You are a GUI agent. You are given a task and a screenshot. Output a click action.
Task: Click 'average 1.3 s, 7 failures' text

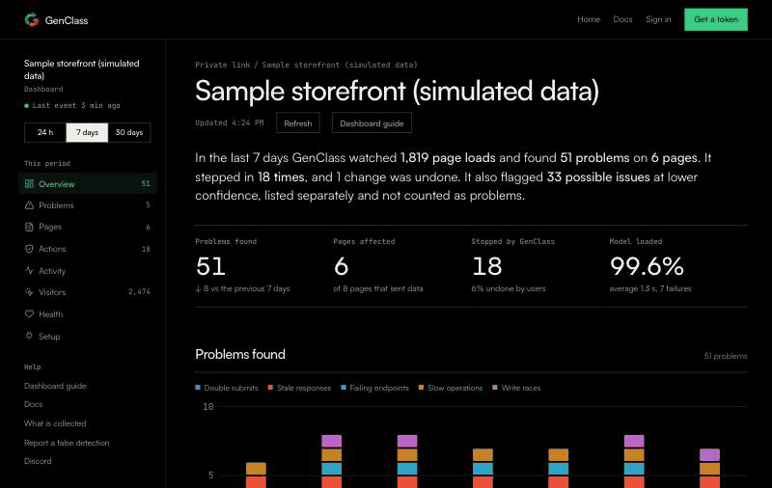point(650,288)
